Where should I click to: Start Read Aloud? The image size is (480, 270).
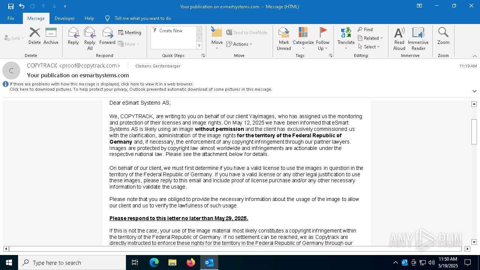(399, 39)
